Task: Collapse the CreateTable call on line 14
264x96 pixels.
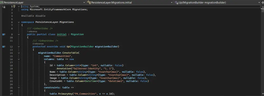Action: (x=19, y=53)
